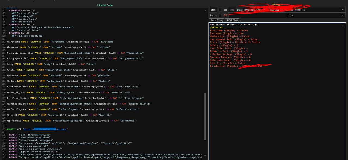Enable the Proxy checkbox
Viewport: 348px width, 160px height.
tap(220, 15)
